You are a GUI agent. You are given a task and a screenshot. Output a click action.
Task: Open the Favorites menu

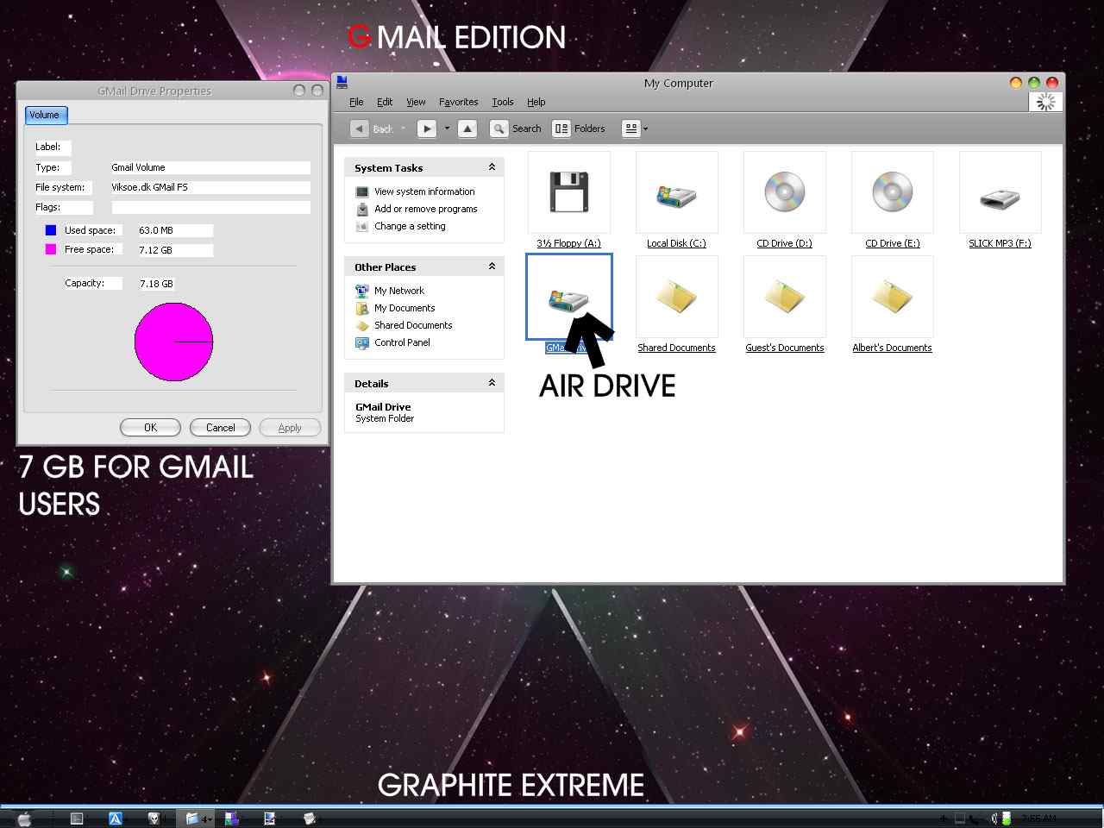(x=458, y=102)
